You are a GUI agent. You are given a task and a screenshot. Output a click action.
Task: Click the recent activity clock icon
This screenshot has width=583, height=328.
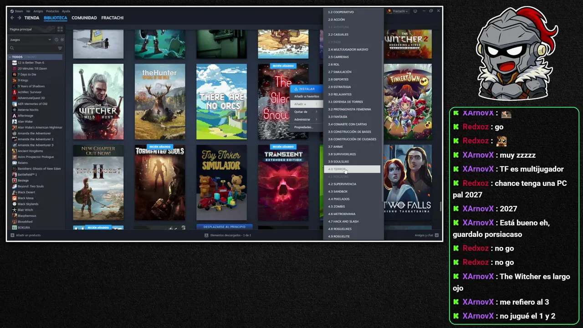(x=56, y=40)
